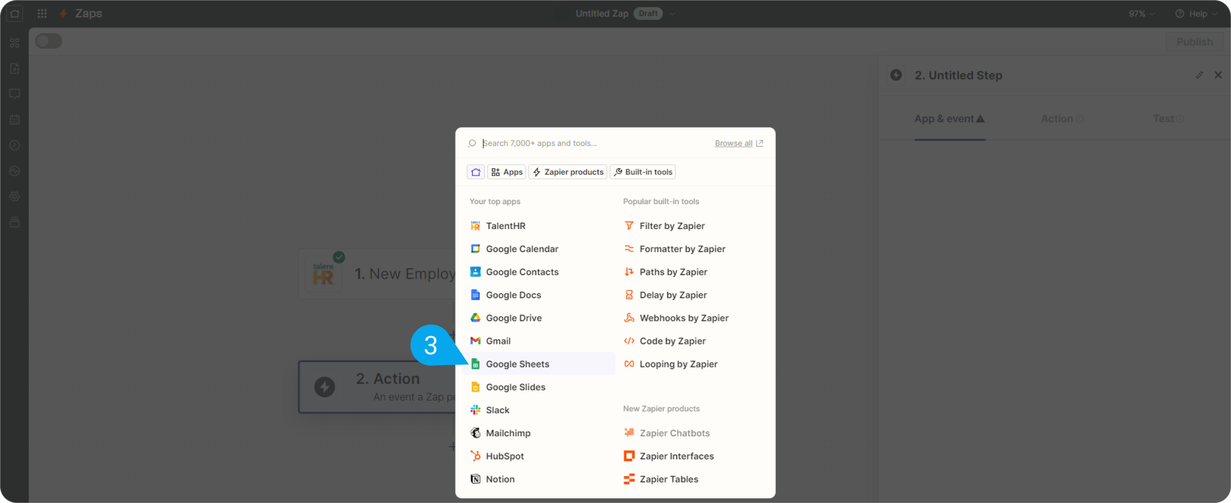The height and width of the screenshot is (503, 1231).
Task: Rename step with pencil edit icon
Action: coord(1199,75)
